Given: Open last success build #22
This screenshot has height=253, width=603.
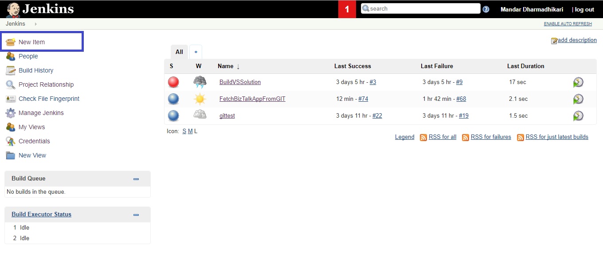Looking at the screenshot, I should pos(377,115).
